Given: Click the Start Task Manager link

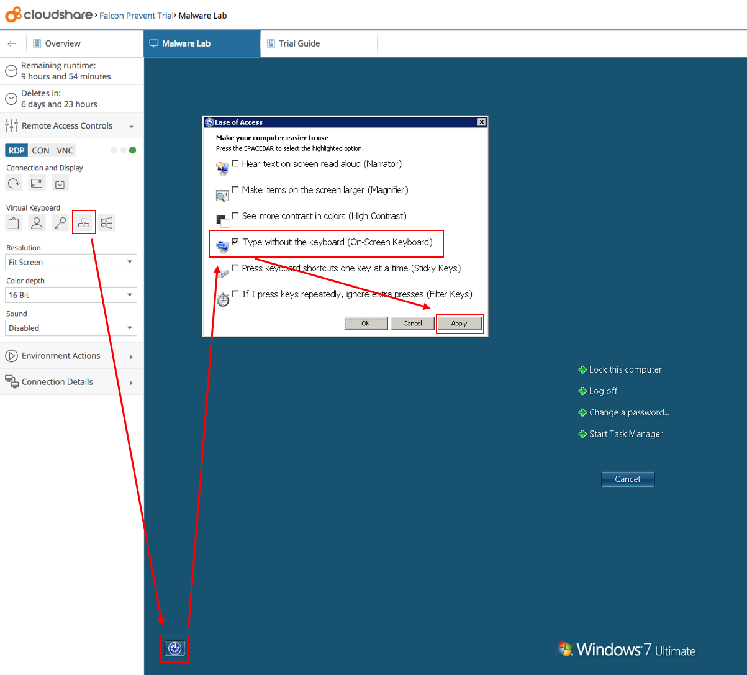Looking at the screenshot, I should tap(625, 434).
